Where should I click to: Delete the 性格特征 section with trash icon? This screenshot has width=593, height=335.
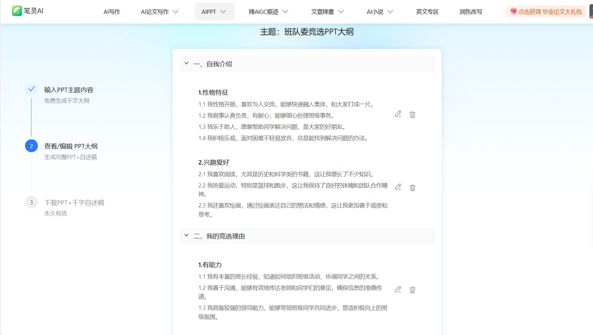tap(412, 115)
